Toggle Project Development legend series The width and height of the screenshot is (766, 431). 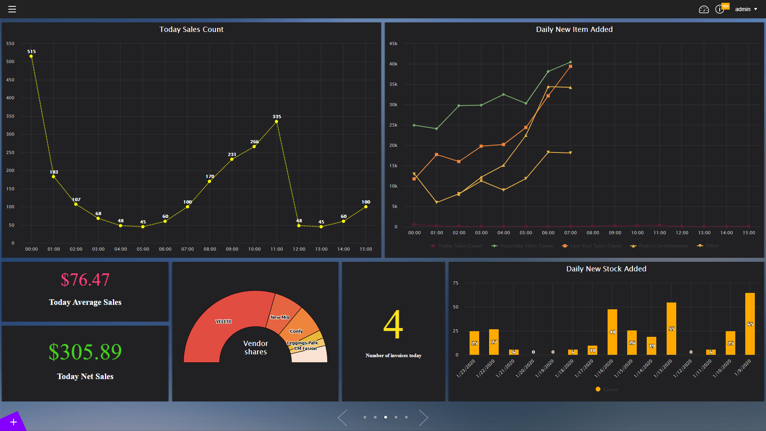tap(659, 246)
